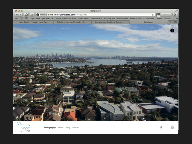Open the Share button in Safari toolbar
192x144 pixels.
click(32, 15)
